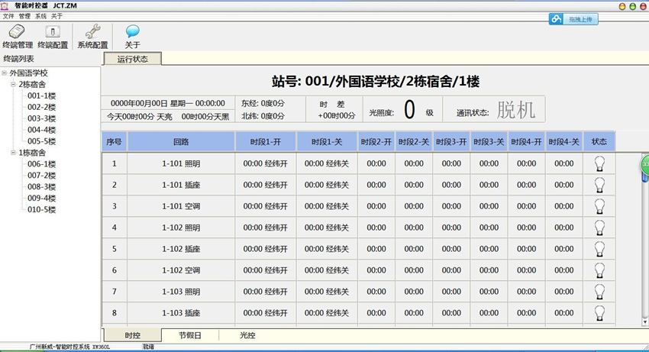
Task: Toggle light bulb status for row 1
Action: pos(599,163)
